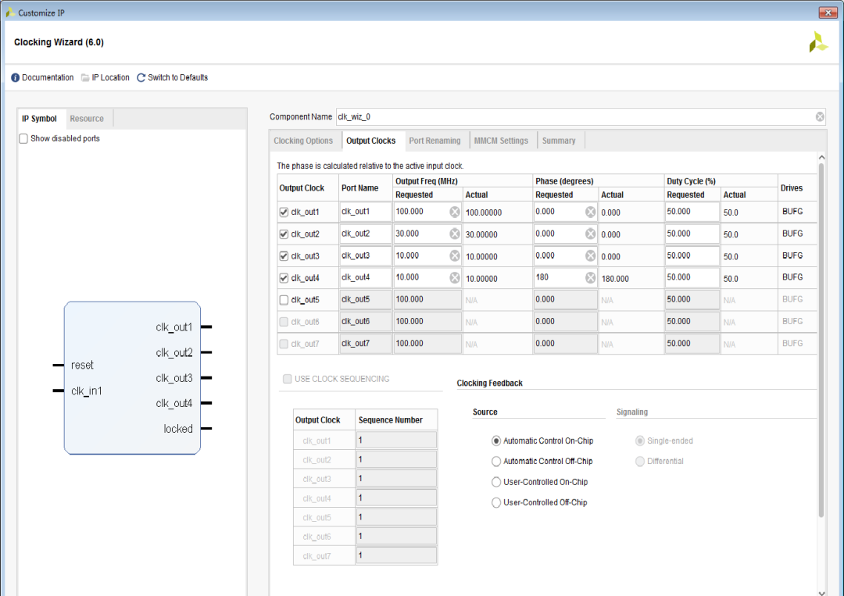The image size is (844, 596).
Task: Open the Summary tab
Action: pyautogui.click(x=558, y=141)
